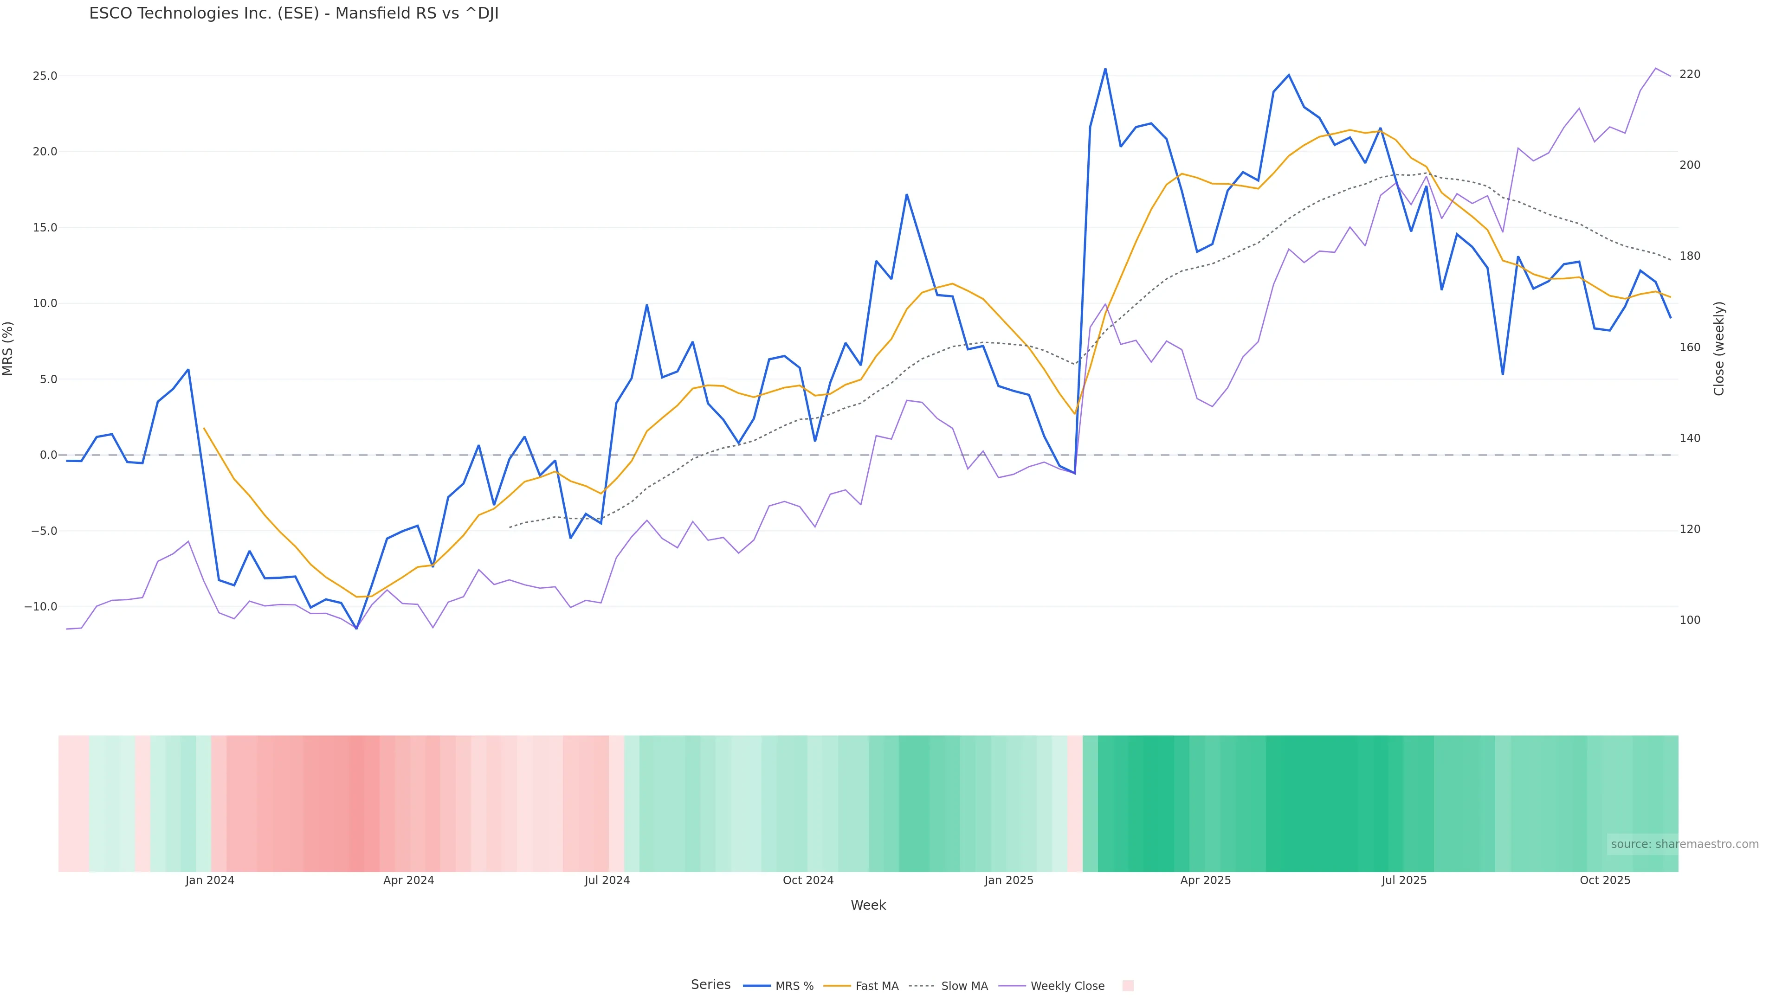Click the dotted Slow MA legend line marker
The image size is (1782, 1002).
(x=922, y=986)
